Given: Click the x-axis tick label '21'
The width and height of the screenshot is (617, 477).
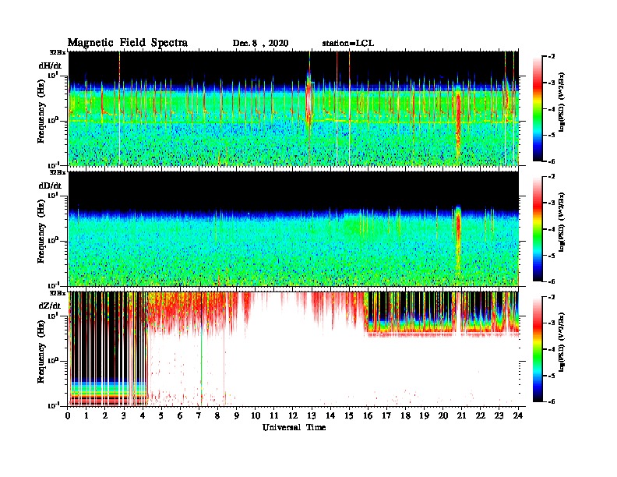Looking at the screenshot, I should 461,416.
